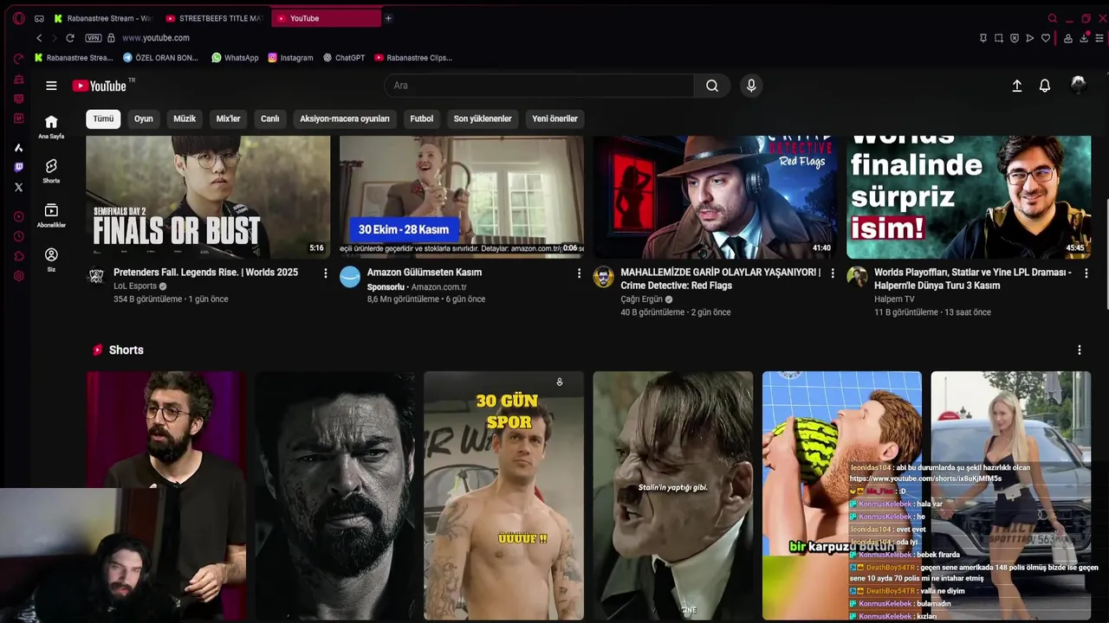Open the LoL Esports channel link
Screen dimensions: 1109x623
(135, 286)
